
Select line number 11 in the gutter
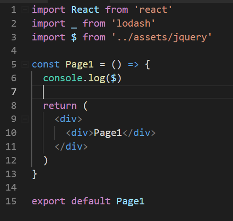pyautogui.click(x=11, y=146)
